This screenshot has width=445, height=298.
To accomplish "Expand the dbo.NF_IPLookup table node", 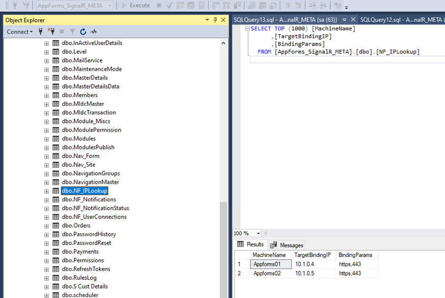I will (x=47, y=191).
